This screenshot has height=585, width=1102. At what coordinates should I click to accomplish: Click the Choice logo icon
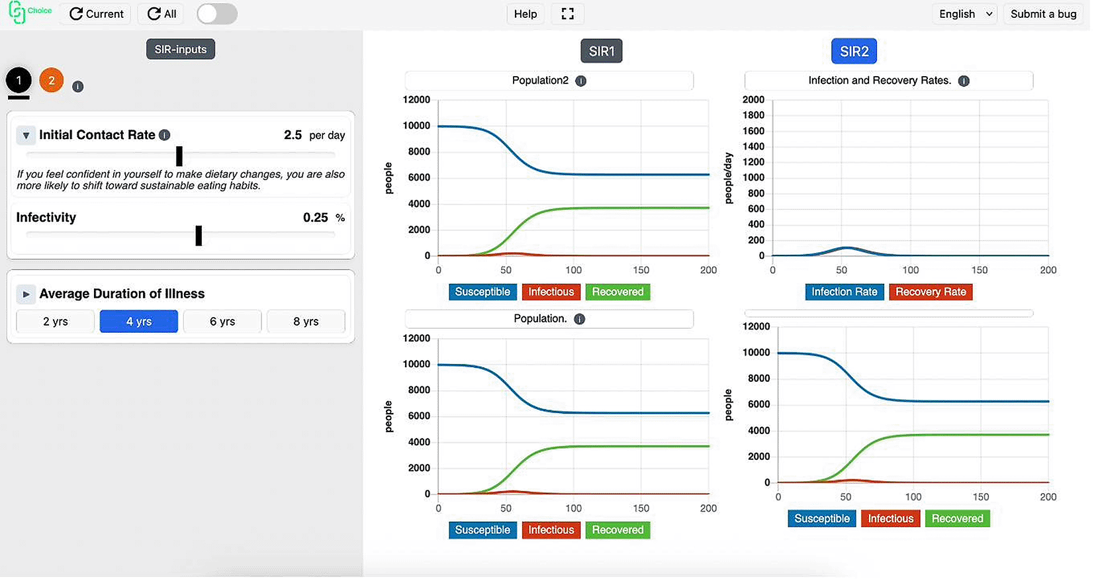[17, 13]
